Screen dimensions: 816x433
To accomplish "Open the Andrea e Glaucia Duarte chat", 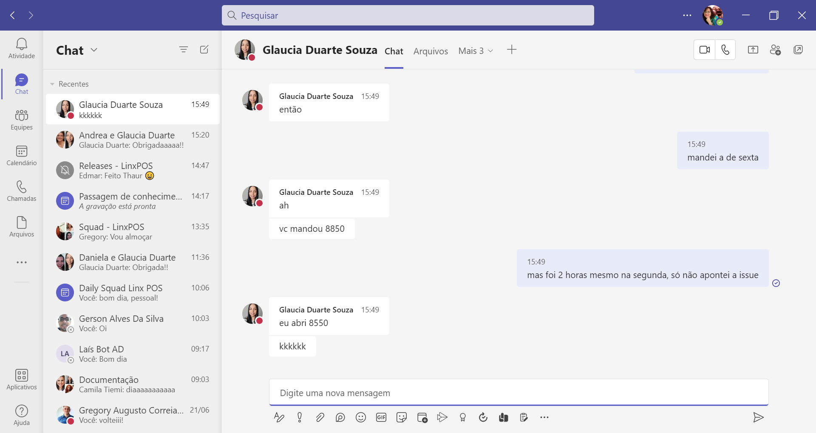I will (133, 140).
